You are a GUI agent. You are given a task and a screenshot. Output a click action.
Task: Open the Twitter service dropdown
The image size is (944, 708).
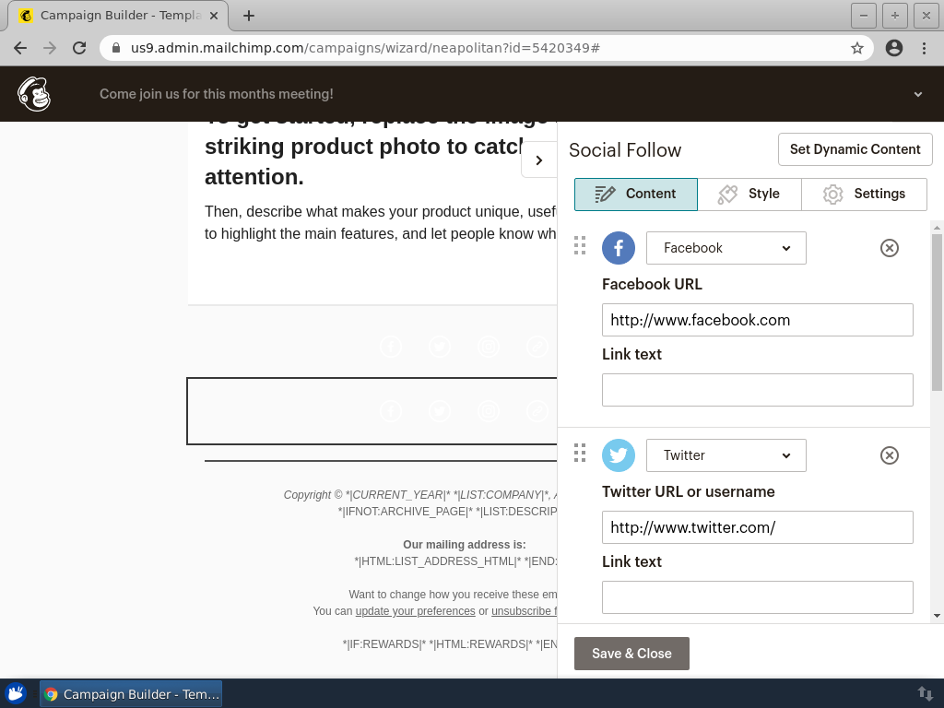click(x=726, y=455)
